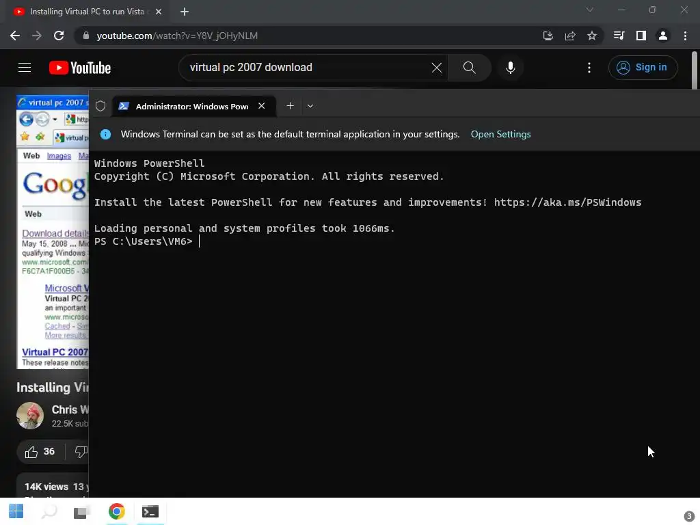Bookmark this tab with the star icon
This screenshot has width=700, height=525.
tap(592, 36)
